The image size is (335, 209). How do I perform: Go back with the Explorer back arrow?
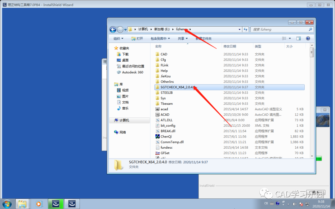click(113, 29)
